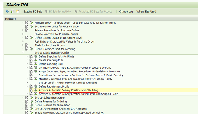
Task: Click the second toolbar icon with green arrow
Action: point(12,11)
